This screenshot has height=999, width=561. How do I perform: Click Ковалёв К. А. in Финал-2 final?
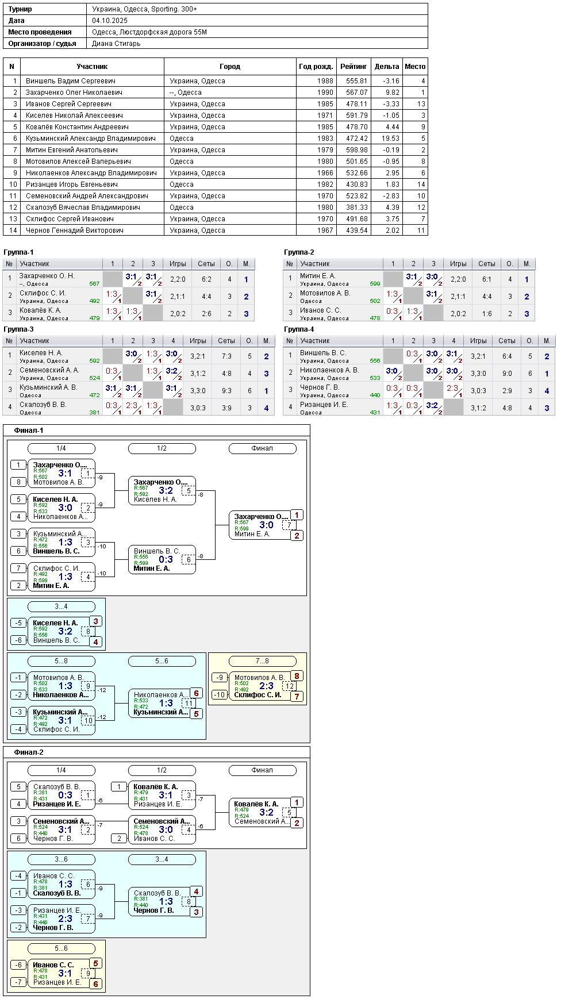click(x=256, y=804)
